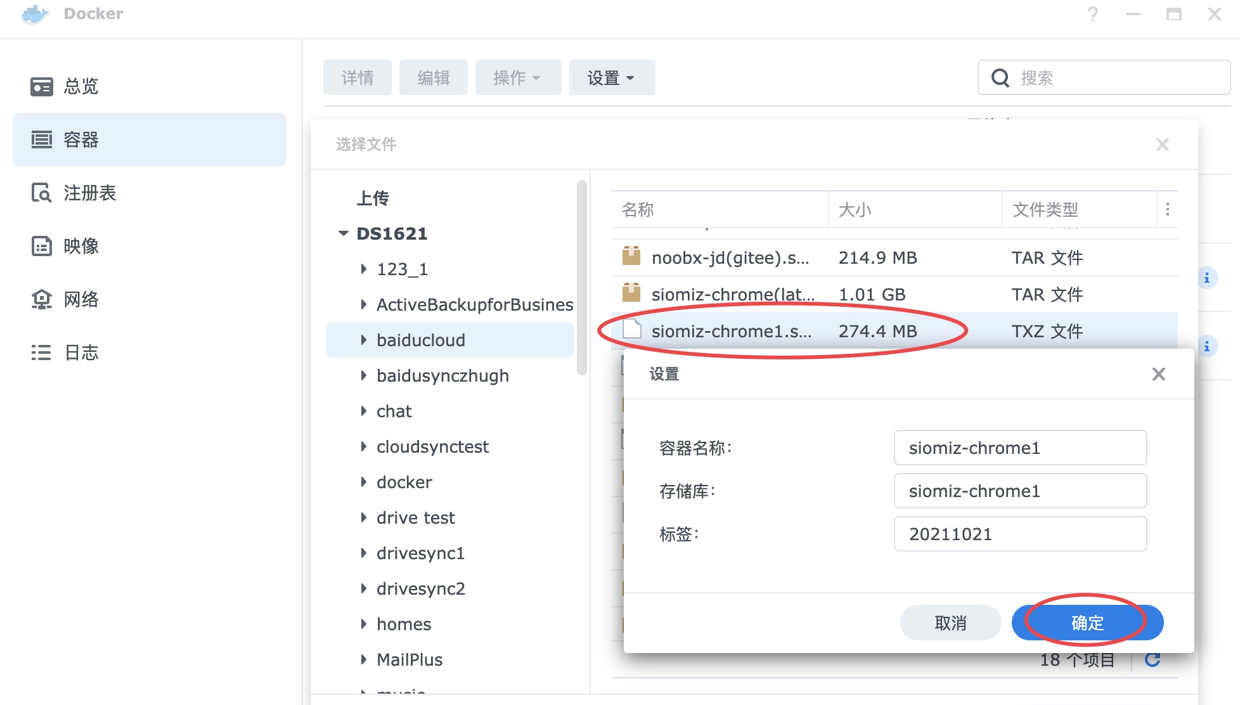The image size is (1240, 705).
Task: Open the column options three-dot menu
Action: (x=1168, y=209)
